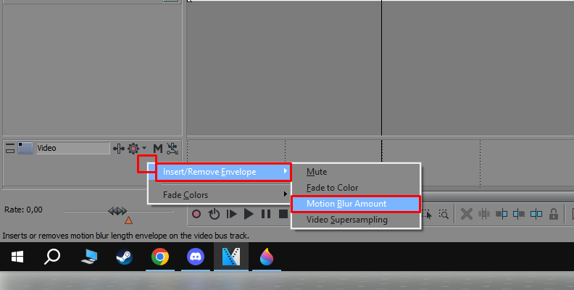Open the dropdown arrow beside the FX gear
The height and width of the screenshot is (290, 574).
pos(144,148)
